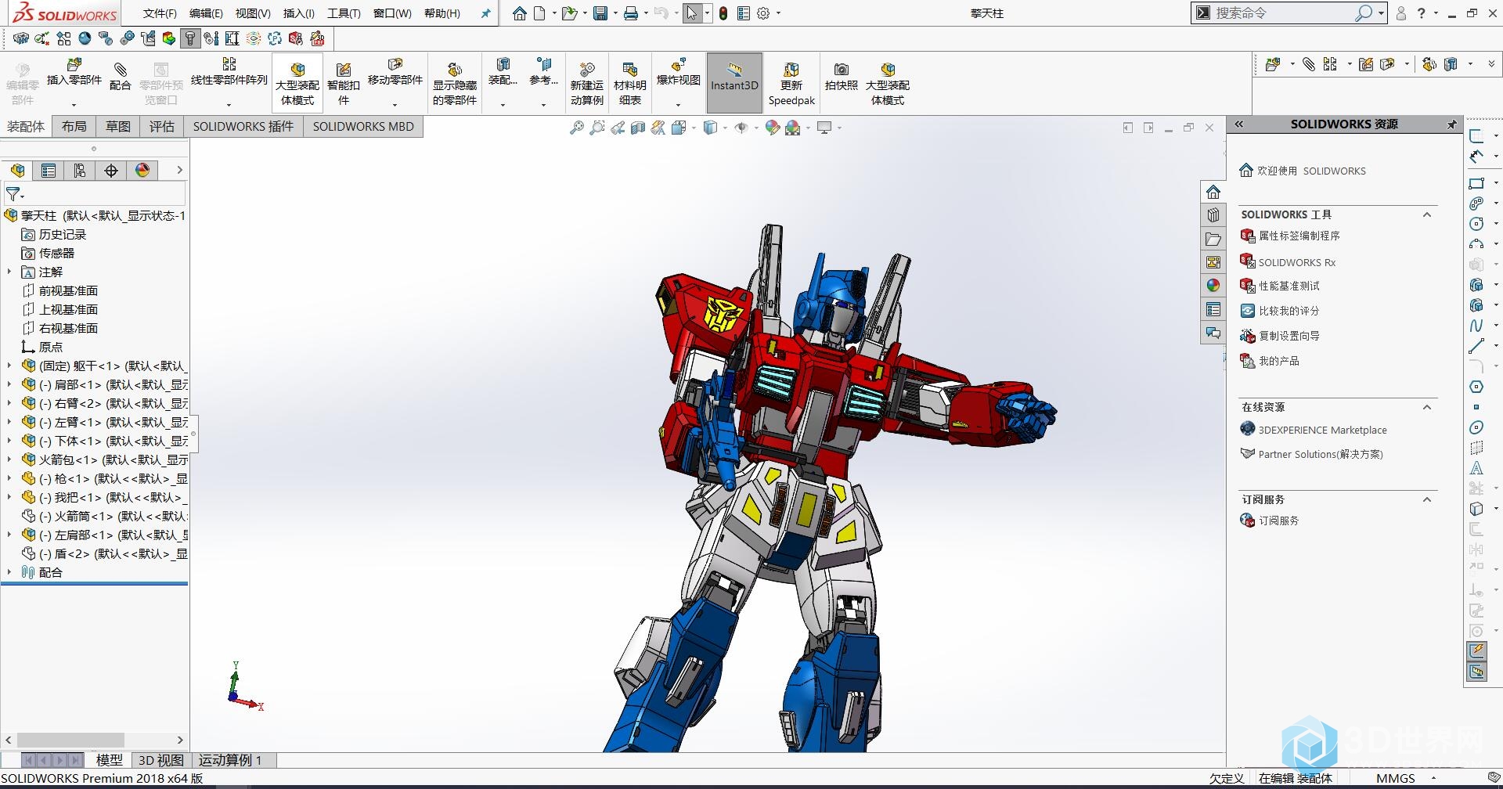The height and width of the screenshot is (789, 1503).
Task: Take Snapshot (拍快照) camera icon
Action: (841, 70)
